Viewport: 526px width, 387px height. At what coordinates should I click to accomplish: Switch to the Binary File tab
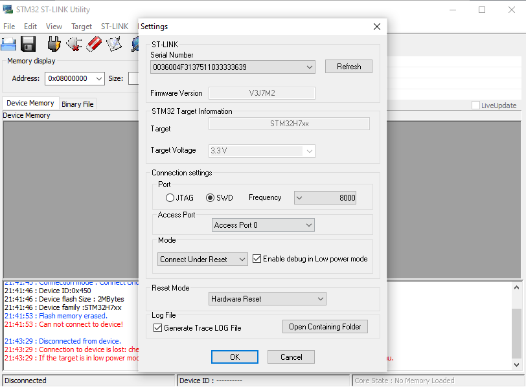[x=78, y=104]
